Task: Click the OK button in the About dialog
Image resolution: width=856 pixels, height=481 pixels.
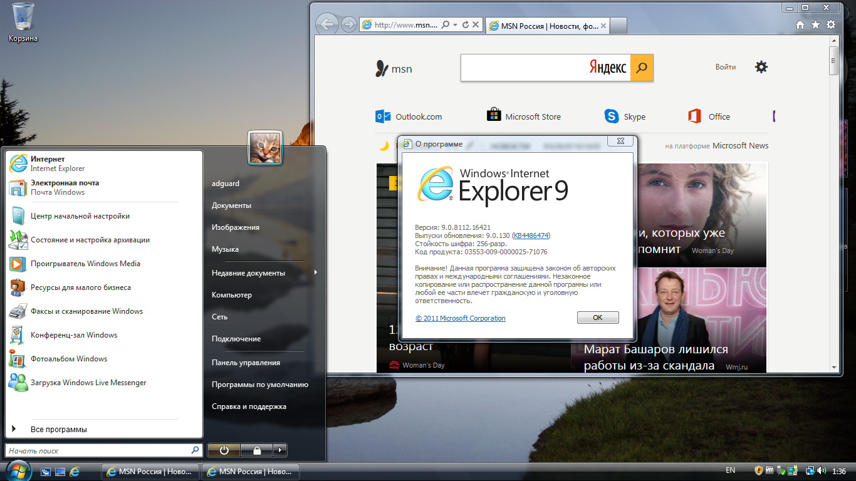Action: [598, 318]
